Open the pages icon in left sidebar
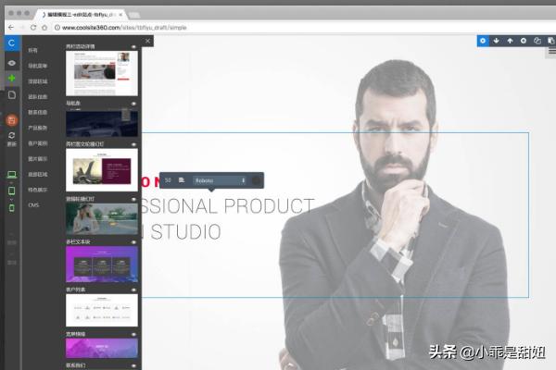Screen dimensions: 556x370 [x=11, y=94]
